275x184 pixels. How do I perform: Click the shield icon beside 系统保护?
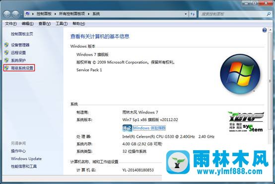pos(6,60)
